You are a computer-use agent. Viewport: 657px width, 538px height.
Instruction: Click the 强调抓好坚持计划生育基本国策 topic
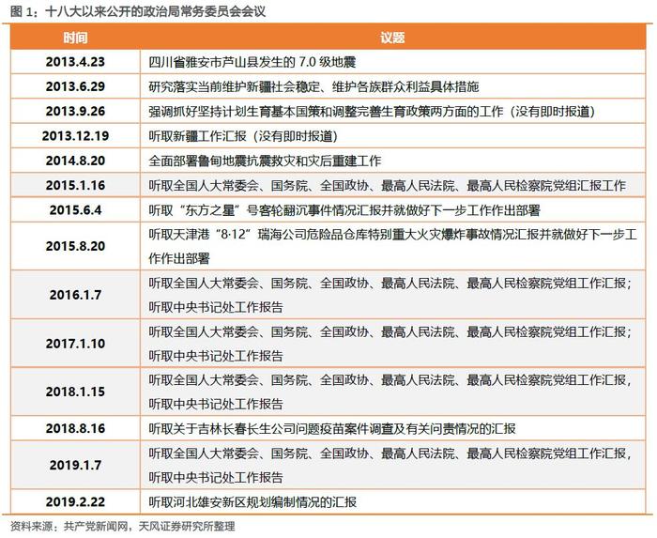tap(372, 112)
